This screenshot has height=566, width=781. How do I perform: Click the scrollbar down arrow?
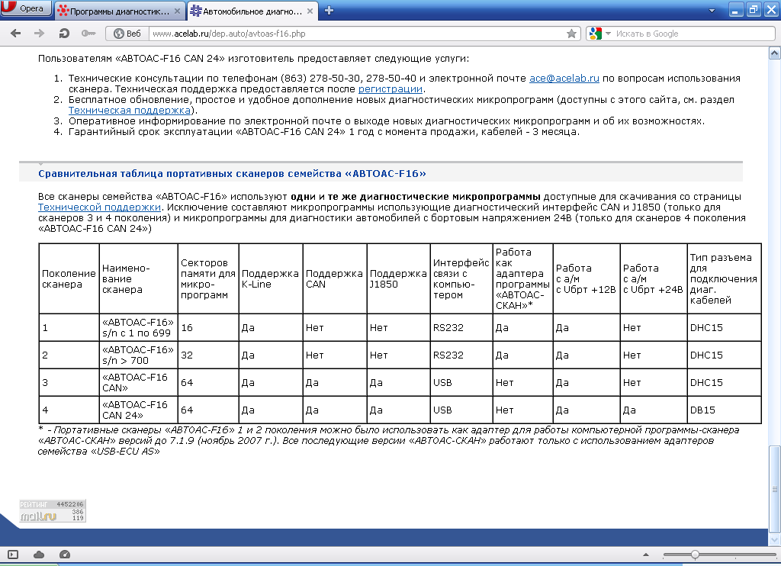click(x=775, y=540)
